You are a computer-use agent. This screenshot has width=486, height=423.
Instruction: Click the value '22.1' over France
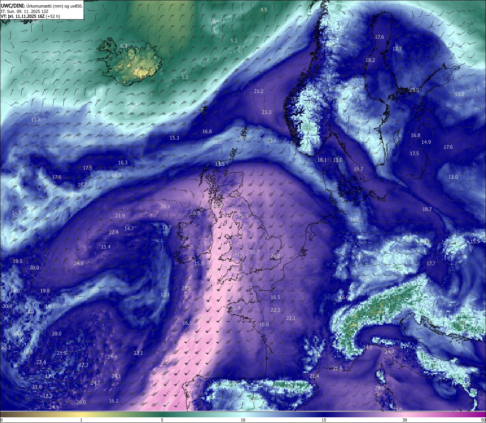(291, 318)
